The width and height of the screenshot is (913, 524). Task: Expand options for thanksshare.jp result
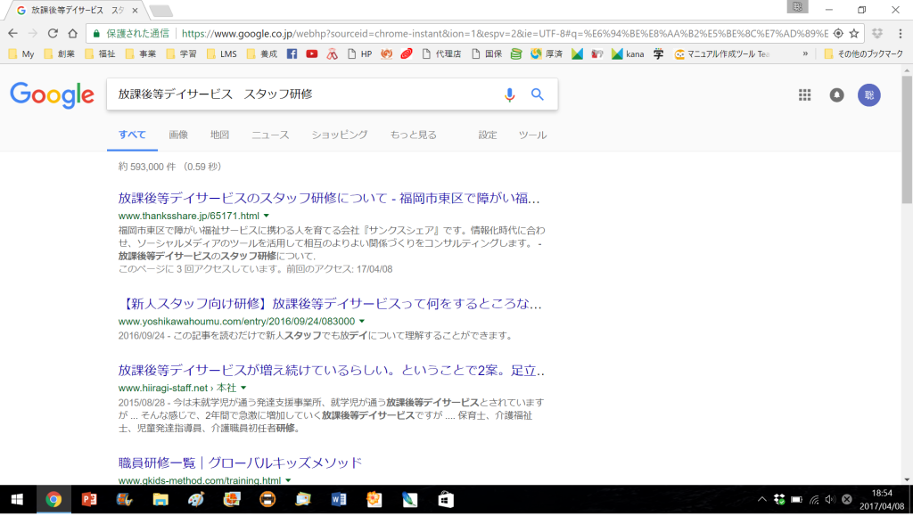266,216
